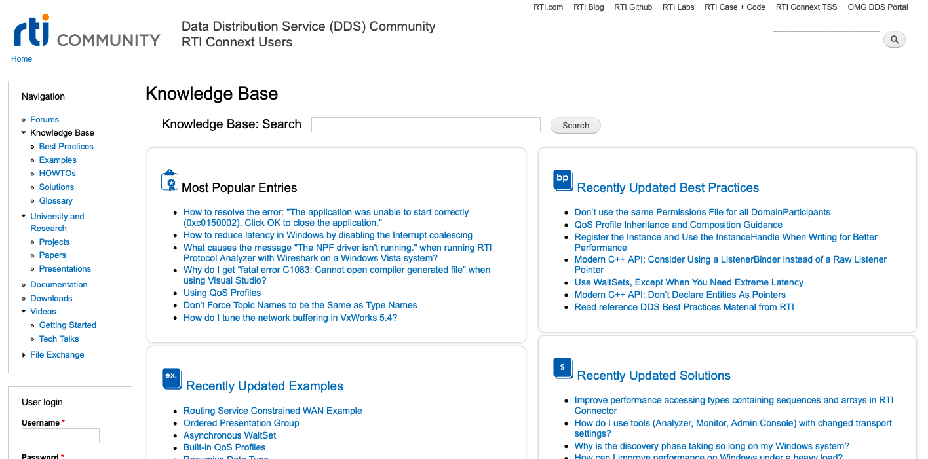Click the Knowledge Base Search button
Viewport: 928px width, 459px height.
click(x=576, y=125)
